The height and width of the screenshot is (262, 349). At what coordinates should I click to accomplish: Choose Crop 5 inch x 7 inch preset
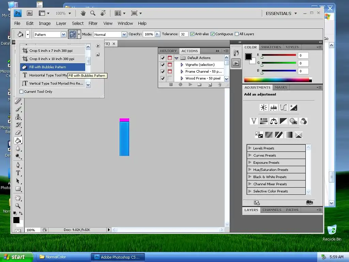coord(52,50)
